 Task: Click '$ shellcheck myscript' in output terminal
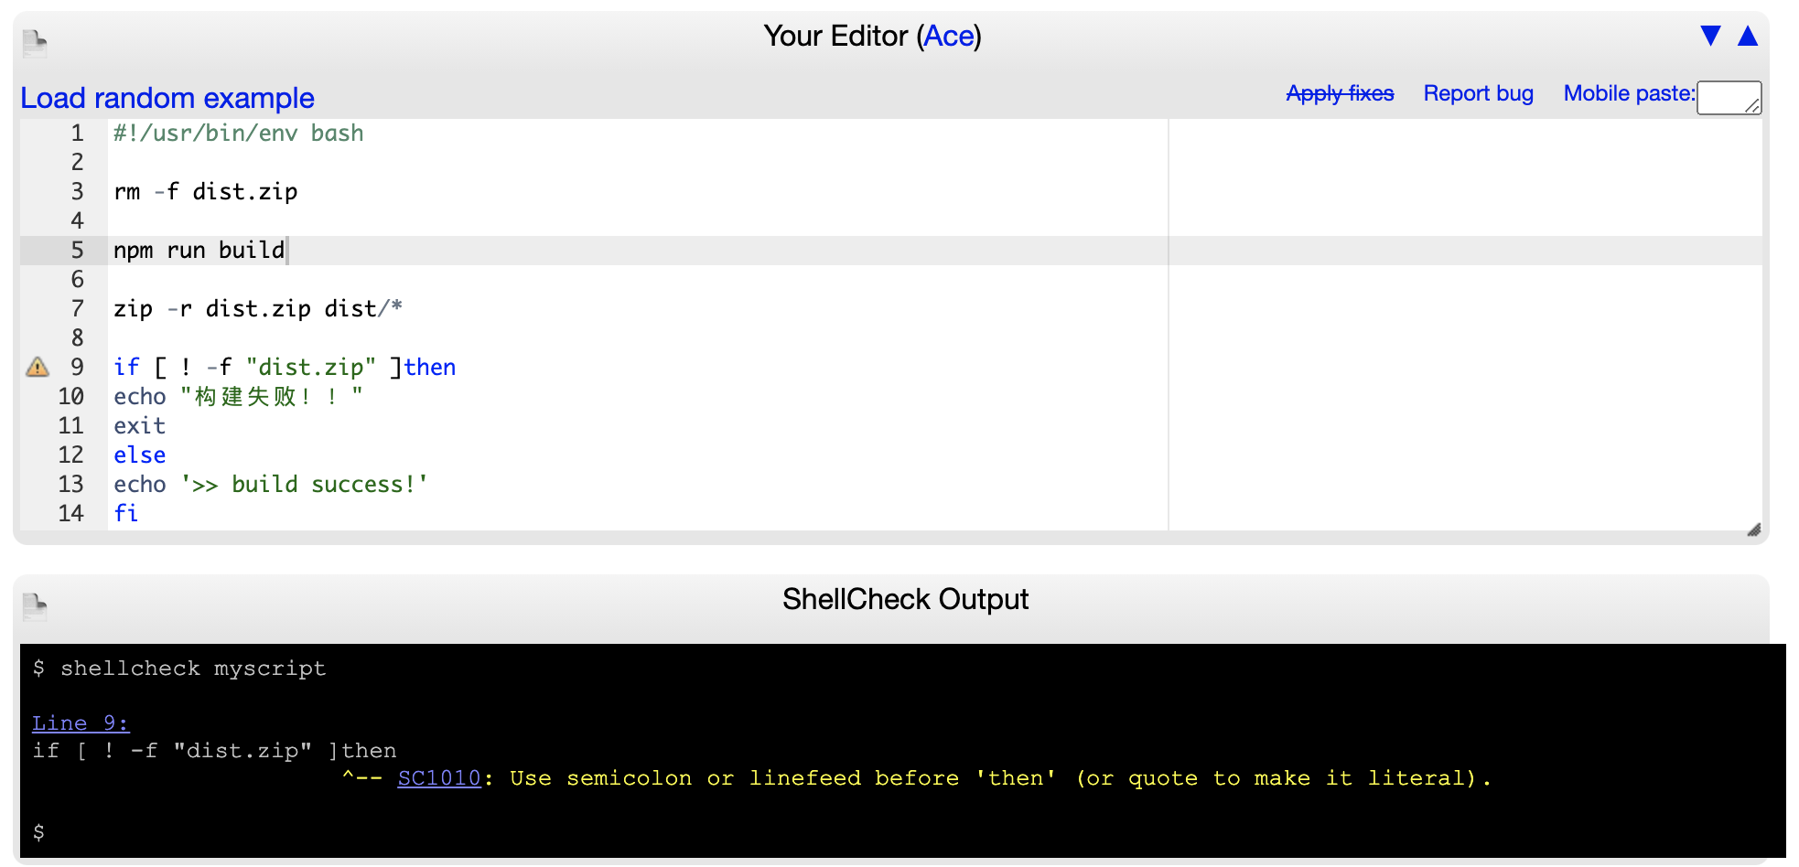point(179,669)
